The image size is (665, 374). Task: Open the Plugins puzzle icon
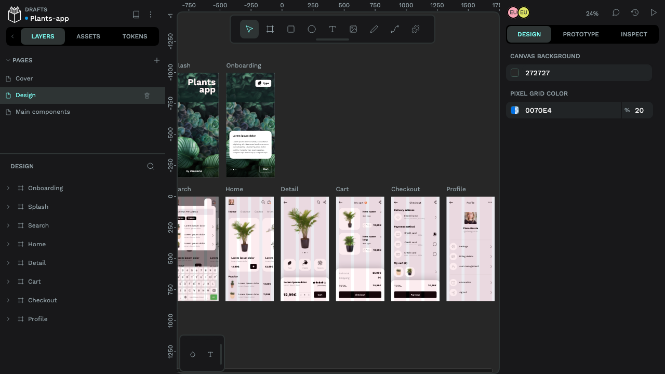coord(416,29)
